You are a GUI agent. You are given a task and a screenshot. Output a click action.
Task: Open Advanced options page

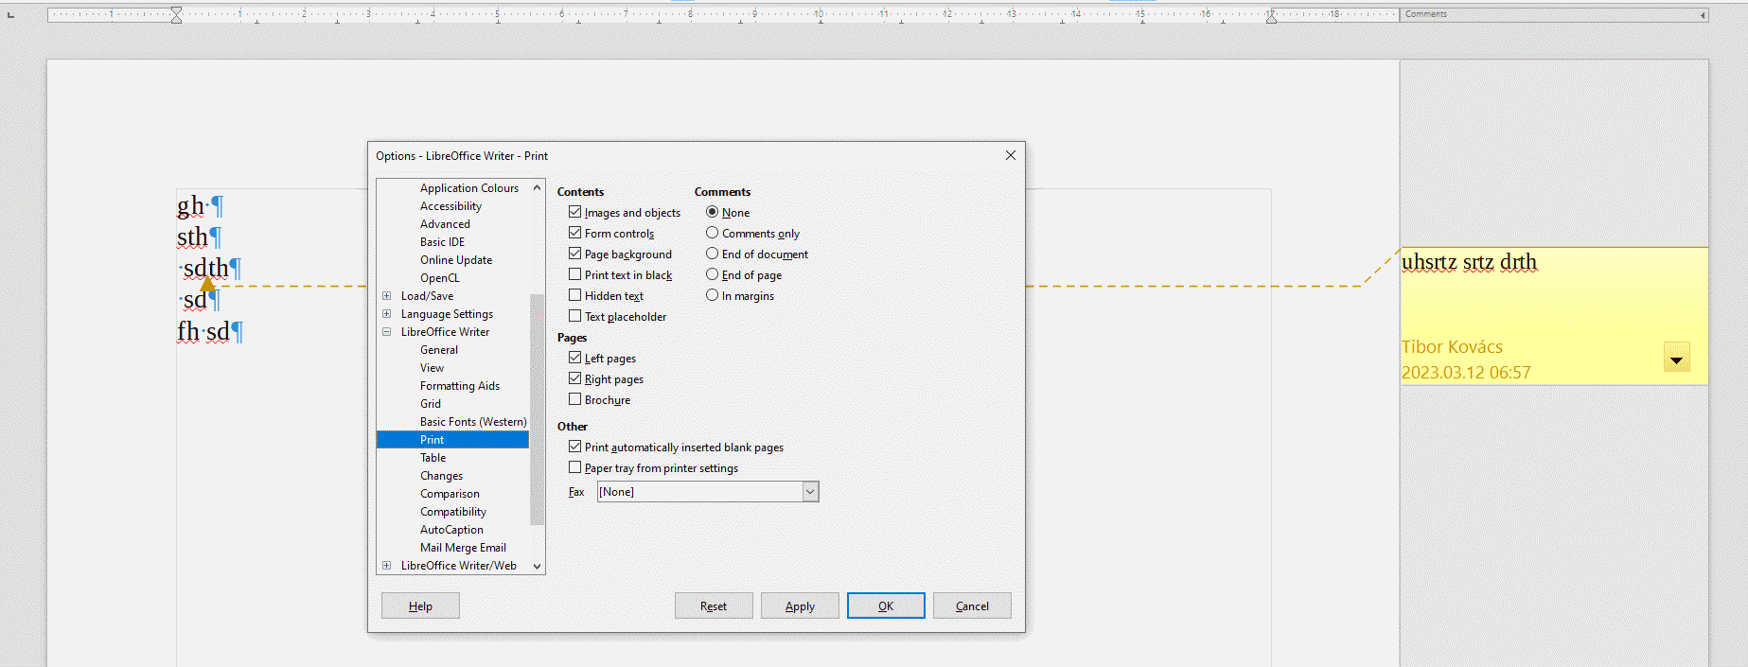tap(445, 224)
